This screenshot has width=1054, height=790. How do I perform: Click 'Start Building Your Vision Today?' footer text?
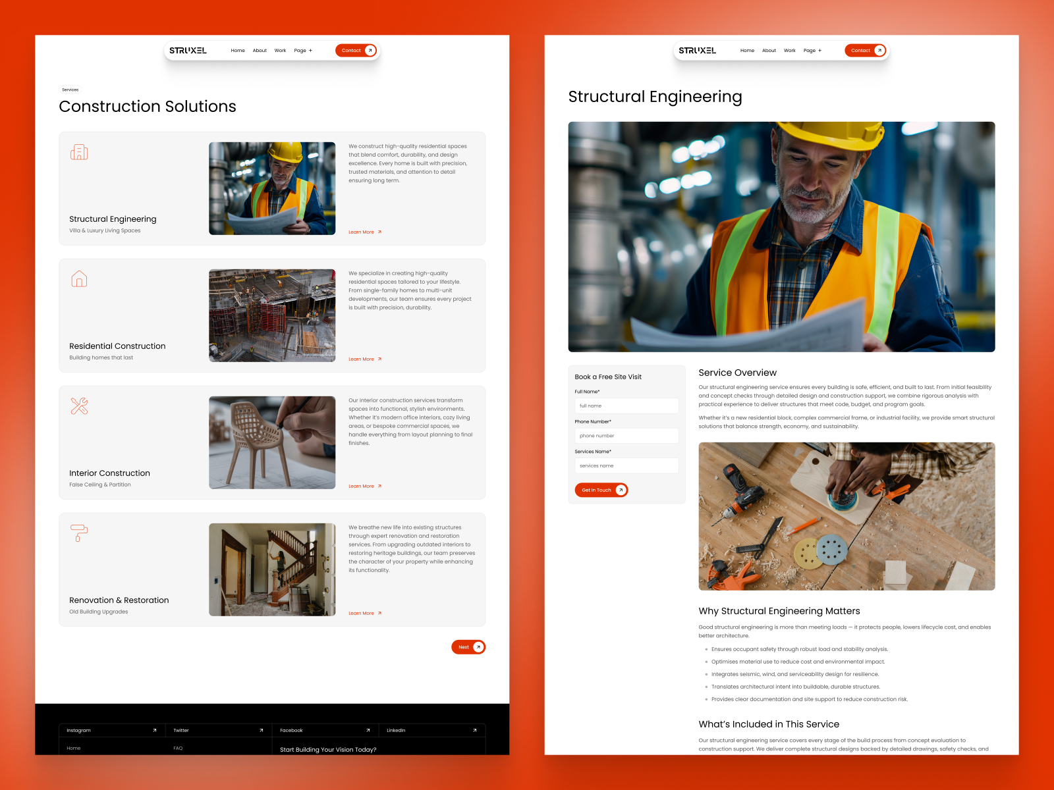click(328, 750)
